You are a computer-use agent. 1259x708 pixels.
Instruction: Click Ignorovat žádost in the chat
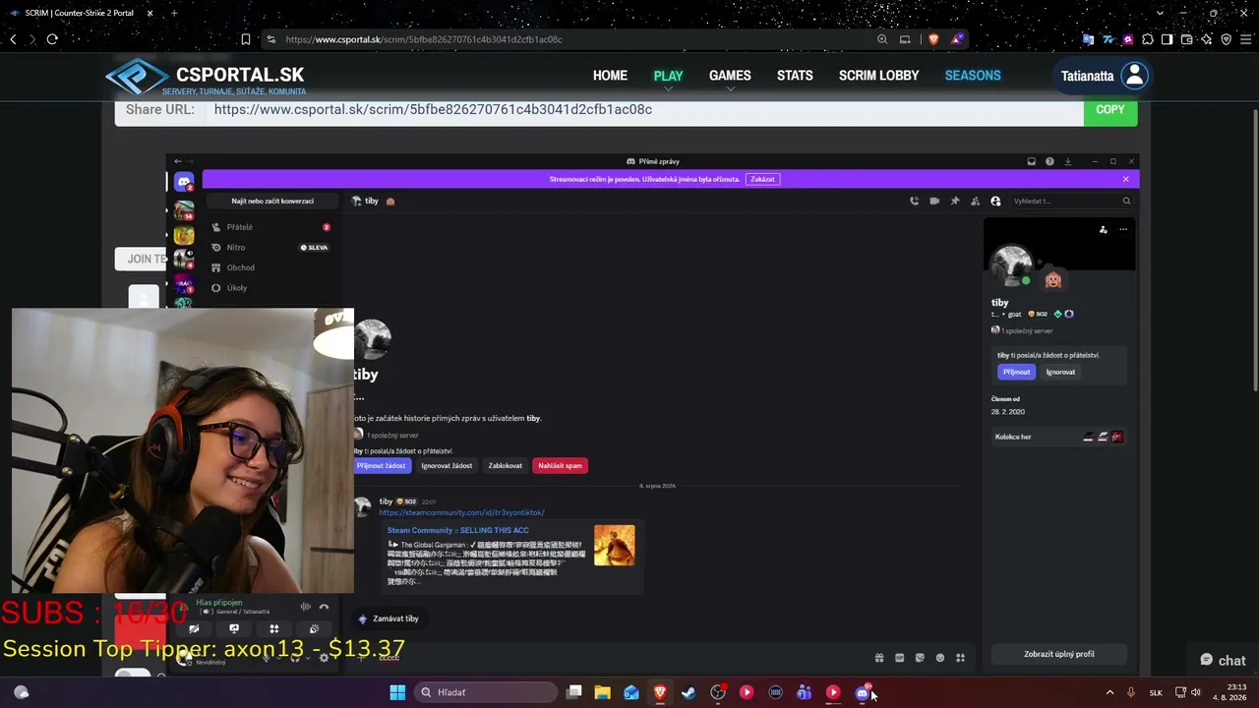[x=447, y=465]
